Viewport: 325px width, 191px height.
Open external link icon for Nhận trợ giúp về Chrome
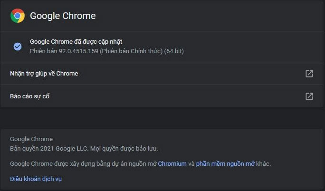coord(309,74)
